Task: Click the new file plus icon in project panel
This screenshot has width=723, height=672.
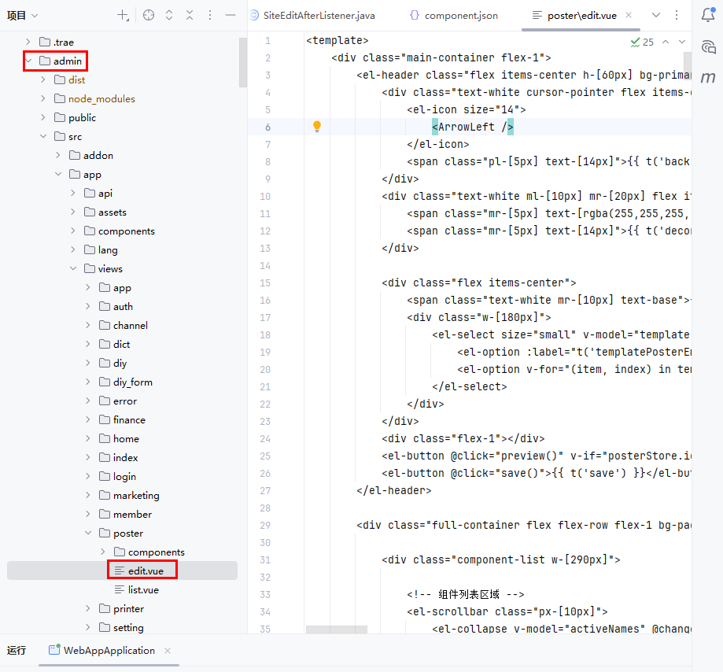Action: tap(123, 15)
